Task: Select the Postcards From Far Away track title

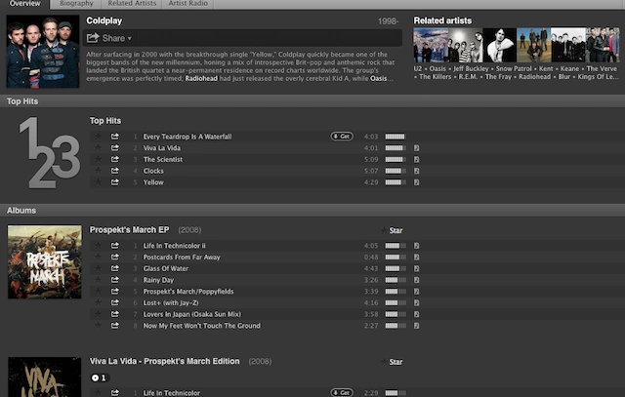Action: 182,258
